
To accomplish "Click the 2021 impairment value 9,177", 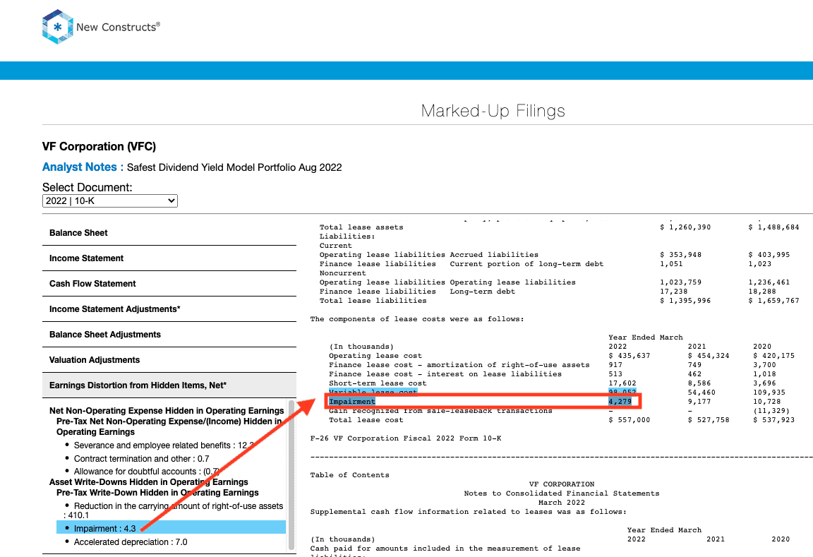I will pyautogui.click(x=699, y=402).
